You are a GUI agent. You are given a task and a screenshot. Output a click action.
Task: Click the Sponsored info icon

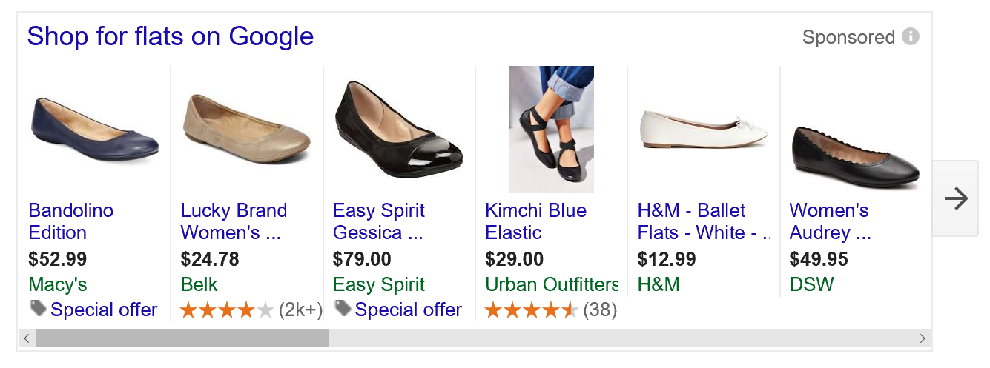(910, 36)
